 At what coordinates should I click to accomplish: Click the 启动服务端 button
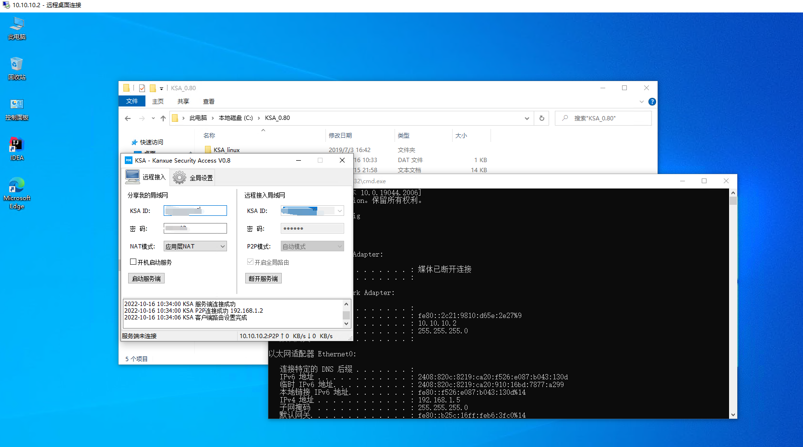pyautogui.click(x=146, y=279)
